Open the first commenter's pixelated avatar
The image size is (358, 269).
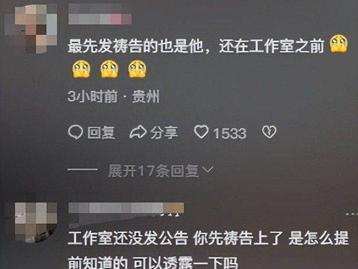[x=31, y=29]
